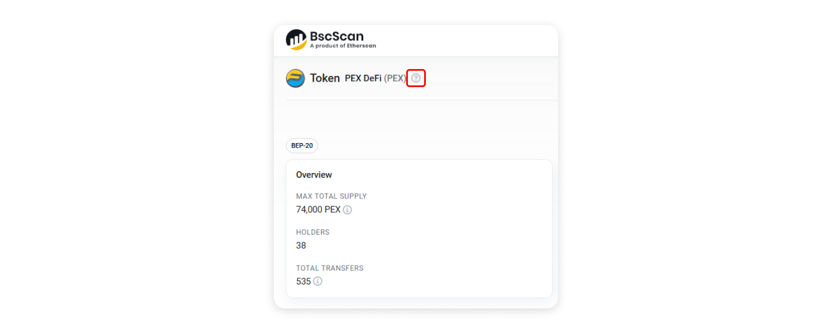This screenshot has width=832, height=334.
Task: Click the TOTAL TRANSFERS label
Action: (x=329, y=268)
